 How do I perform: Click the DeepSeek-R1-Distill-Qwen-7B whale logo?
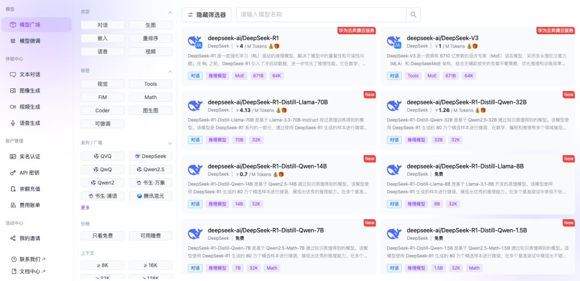(x=195, y=234)
